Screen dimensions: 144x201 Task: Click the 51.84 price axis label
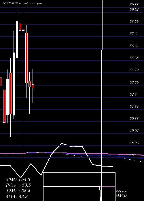pos(134,107)
